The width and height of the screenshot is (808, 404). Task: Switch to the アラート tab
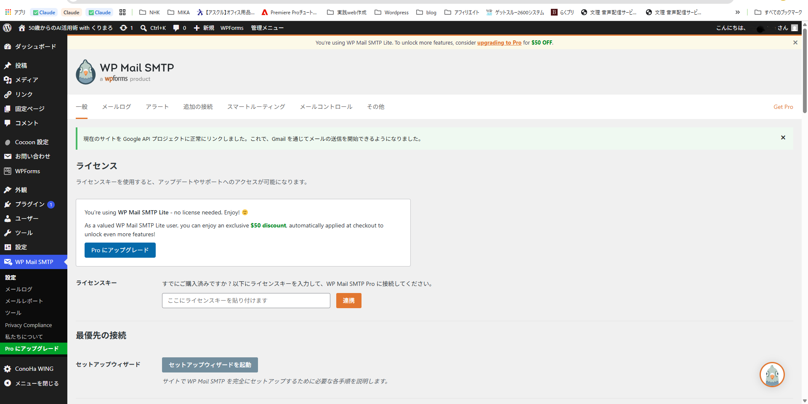tap(157, 107)
